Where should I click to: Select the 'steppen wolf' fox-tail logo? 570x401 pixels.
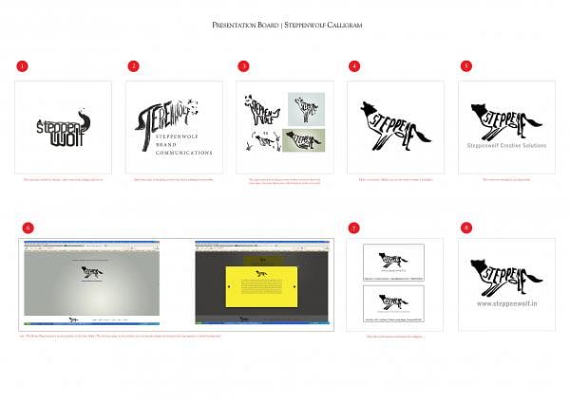[x=64, y=128]
